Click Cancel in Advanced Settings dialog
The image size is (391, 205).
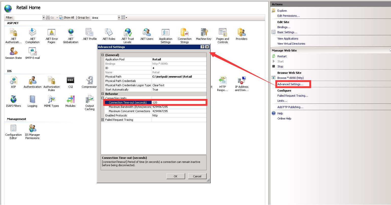(x=197, y=176)
